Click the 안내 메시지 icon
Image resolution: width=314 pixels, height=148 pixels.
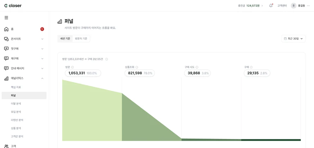coord(7,68)
